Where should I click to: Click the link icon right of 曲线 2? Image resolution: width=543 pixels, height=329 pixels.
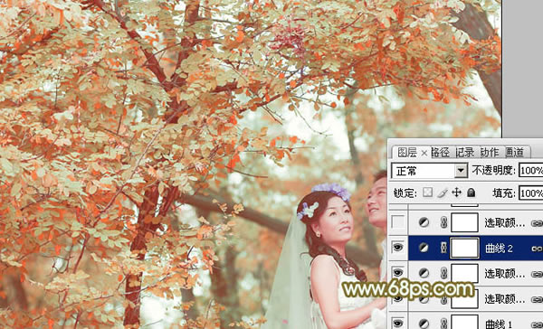tap(537, 249)
